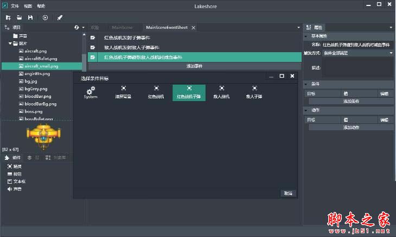The height and width of the screenshot is (237, 396).
Task: Click the 属性 properties panel icon
Action: (x=308, y=27)
